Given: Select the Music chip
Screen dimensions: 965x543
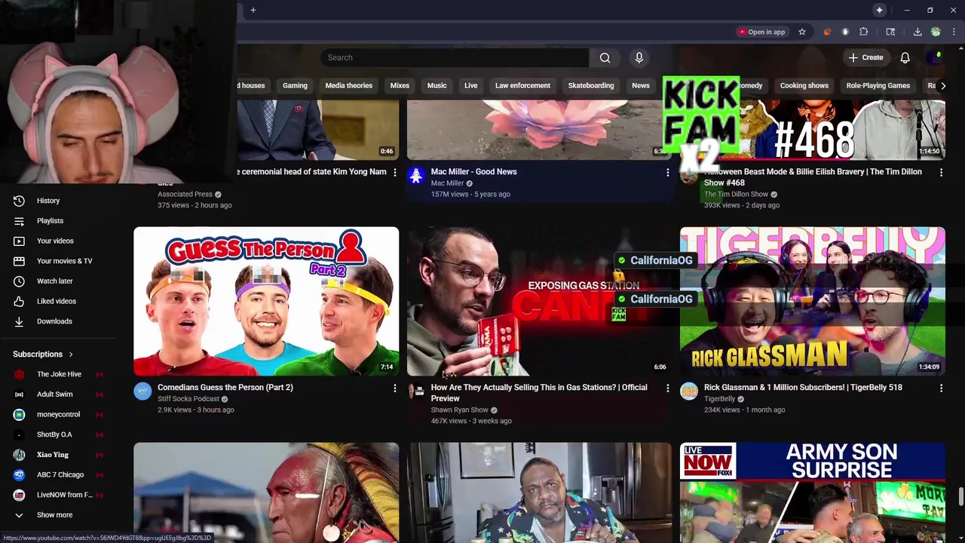Looking at the screenshot, I should pos(437,85).
